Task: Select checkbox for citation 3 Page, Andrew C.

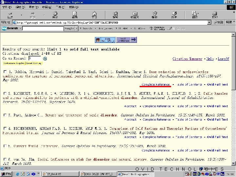Action: (x=5, y=115)
